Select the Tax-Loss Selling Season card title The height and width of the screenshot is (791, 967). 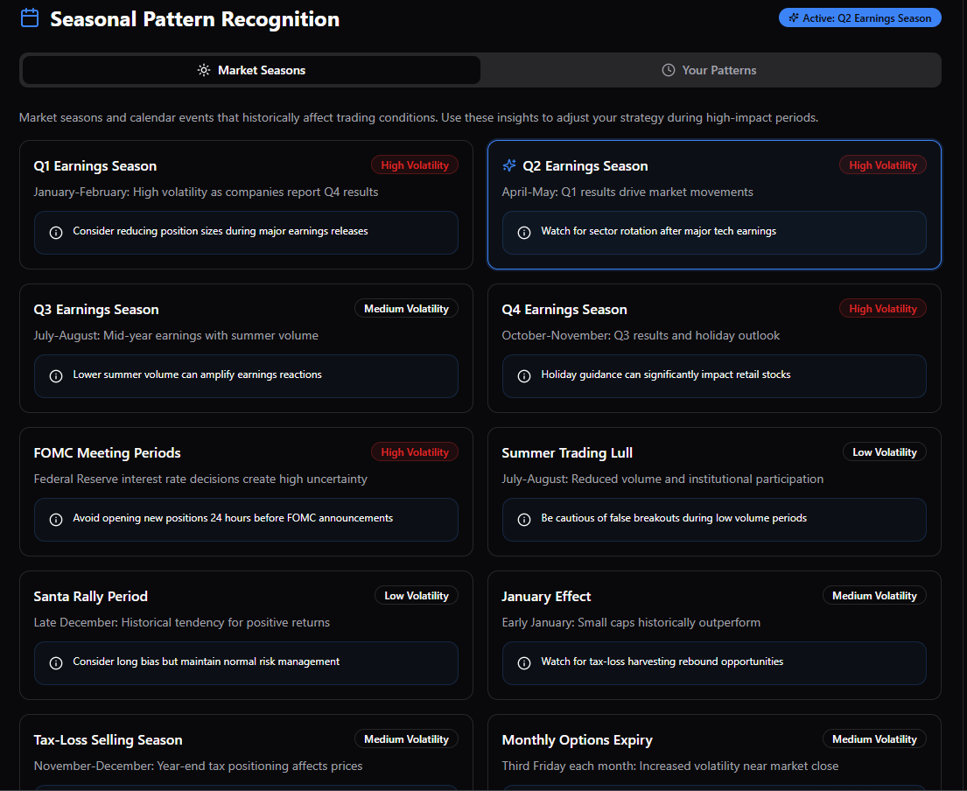point(108,740)
